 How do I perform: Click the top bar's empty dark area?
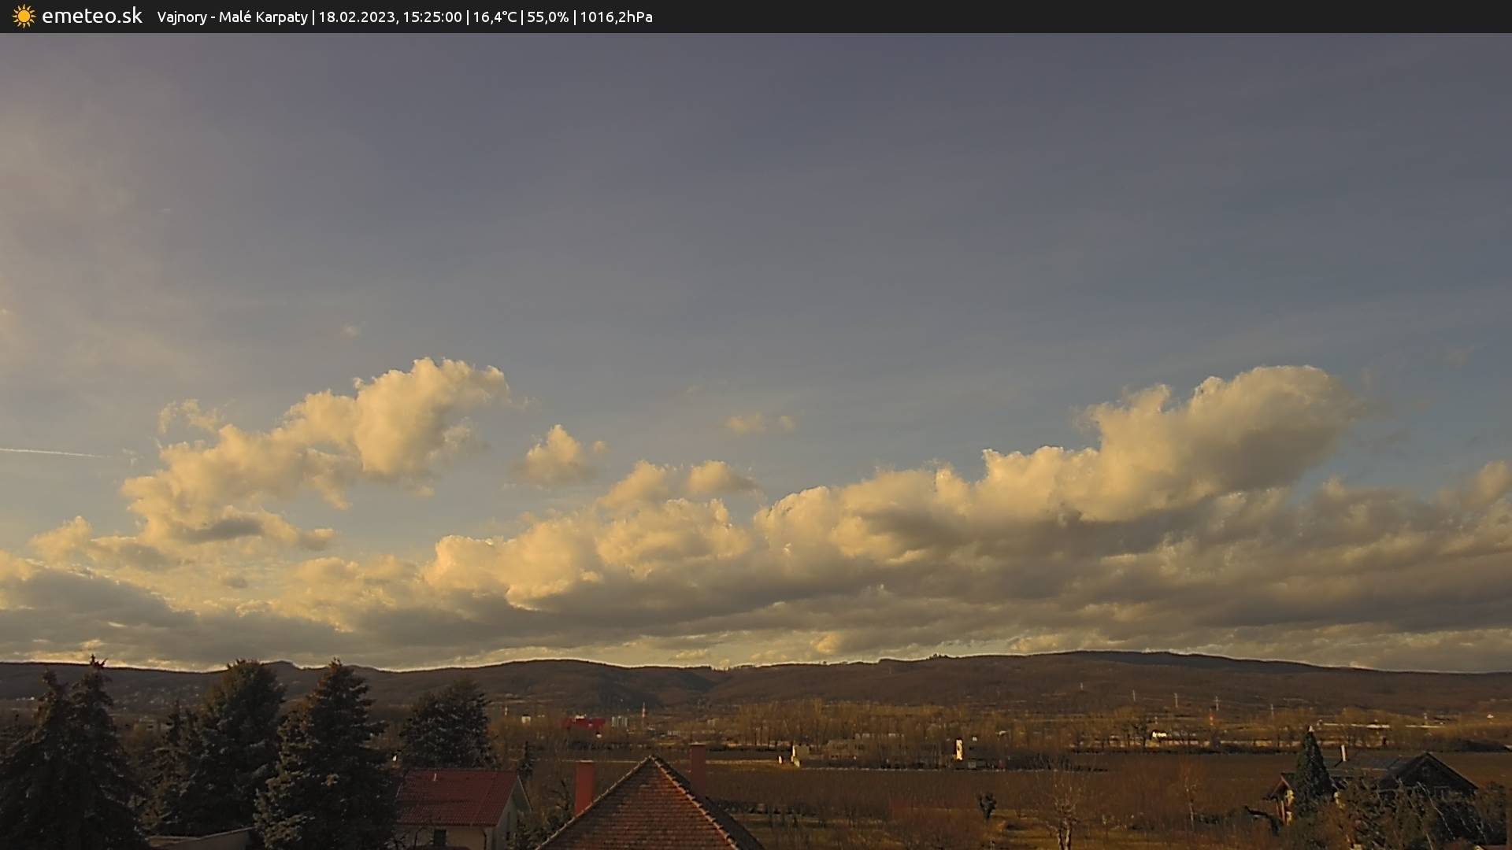tap(1102, 17)
